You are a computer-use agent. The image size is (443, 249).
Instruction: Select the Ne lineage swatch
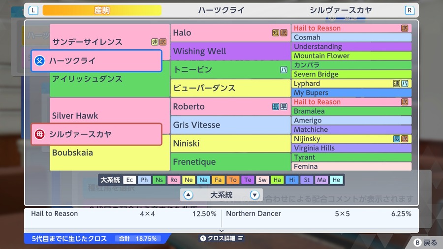[x=189, y=180]
